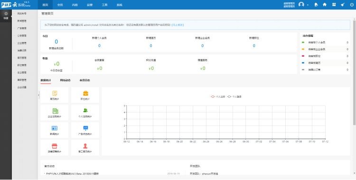Image resolution: width=356 pixels, height=180 pixels.
Task: Open 广告管理 in the sidebar
Action: pyautogui.click(x=22, y=28)
